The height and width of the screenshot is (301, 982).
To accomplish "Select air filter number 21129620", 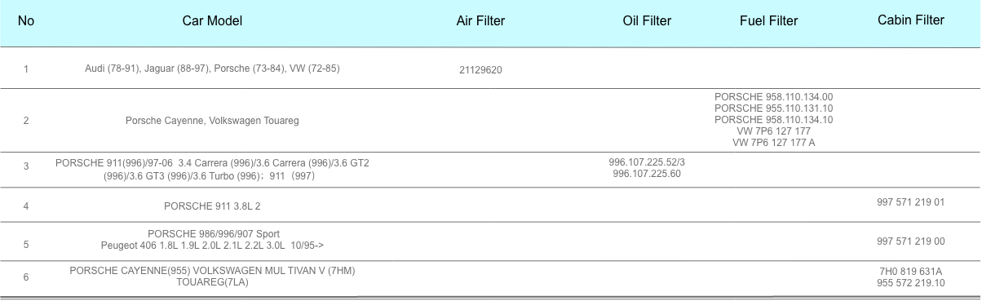I will [x=480, y=70].
